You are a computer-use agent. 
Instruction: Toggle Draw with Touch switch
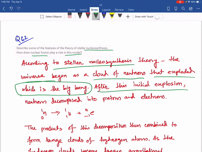pos(159,16)
